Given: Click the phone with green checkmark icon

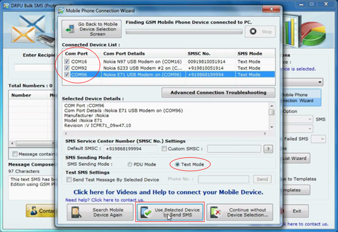Looking at the screenshot, I should 146,212.
